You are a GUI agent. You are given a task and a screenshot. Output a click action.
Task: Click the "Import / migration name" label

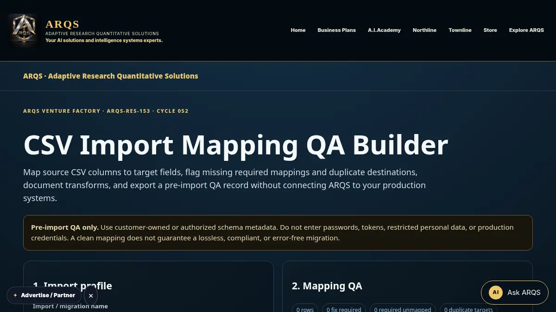70,306
